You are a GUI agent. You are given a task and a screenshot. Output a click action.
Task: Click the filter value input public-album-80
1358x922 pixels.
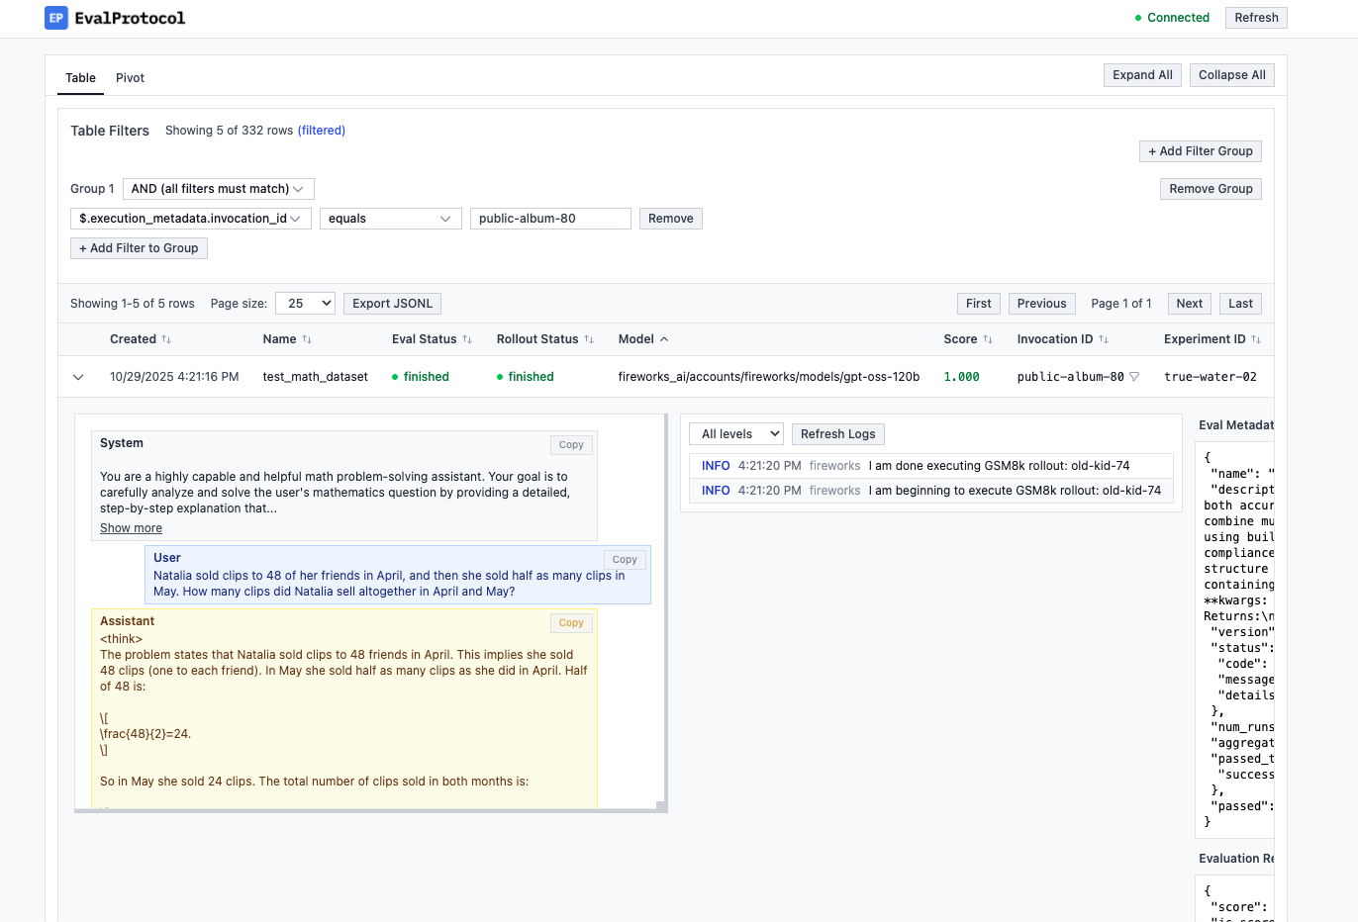[x=550, y=219]
